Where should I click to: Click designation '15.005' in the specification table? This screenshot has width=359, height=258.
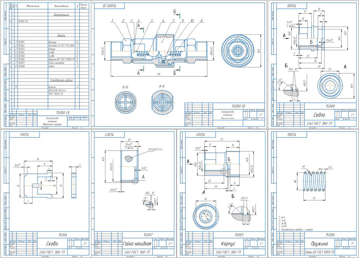[x=21, y=56]
